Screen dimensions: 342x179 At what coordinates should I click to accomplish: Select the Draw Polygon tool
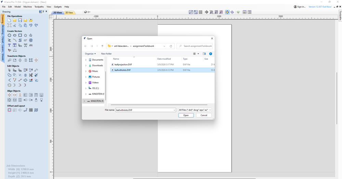[x=26, y=35]
